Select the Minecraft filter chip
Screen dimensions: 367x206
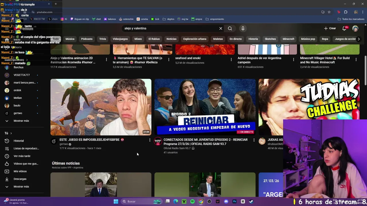point(288,39)
